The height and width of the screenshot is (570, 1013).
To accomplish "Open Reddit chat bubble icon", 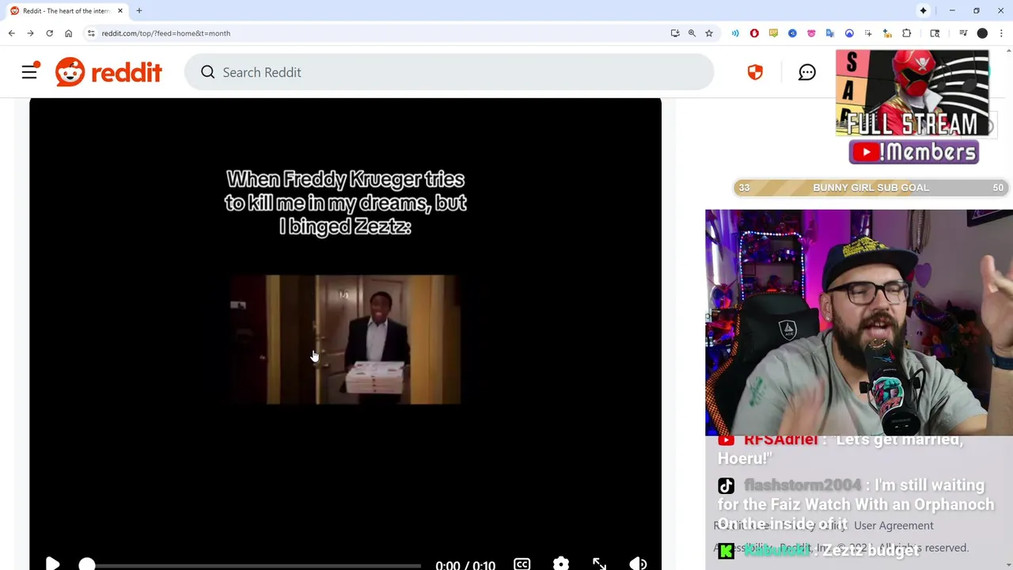I will 806,72.
